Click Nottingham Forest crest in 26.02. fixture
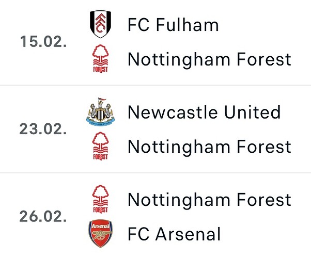Screen dimensions: 311x258 click(x=100, y=199)
